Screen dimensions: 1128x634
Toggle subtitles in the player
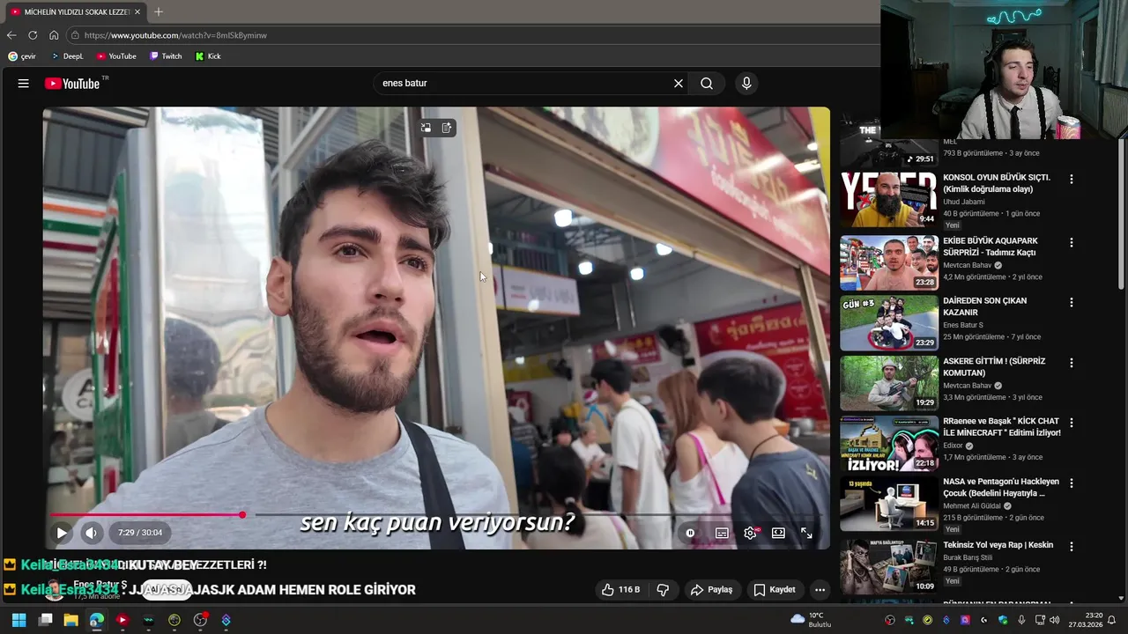click(722, 533)
